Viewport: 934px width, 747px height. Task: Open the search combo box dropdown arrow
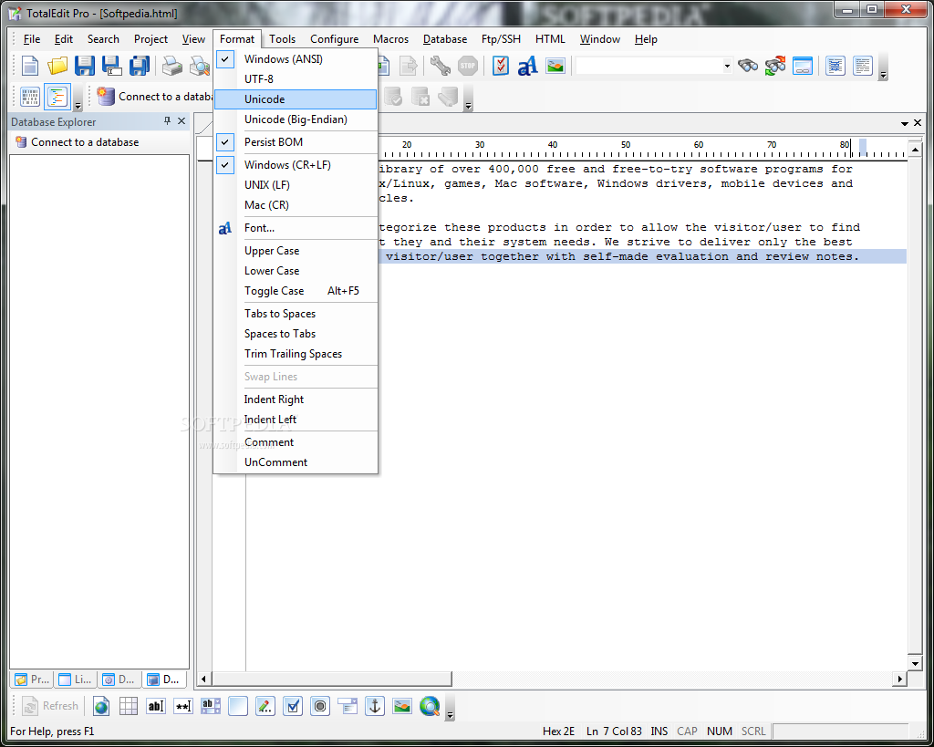click(727, 66)
